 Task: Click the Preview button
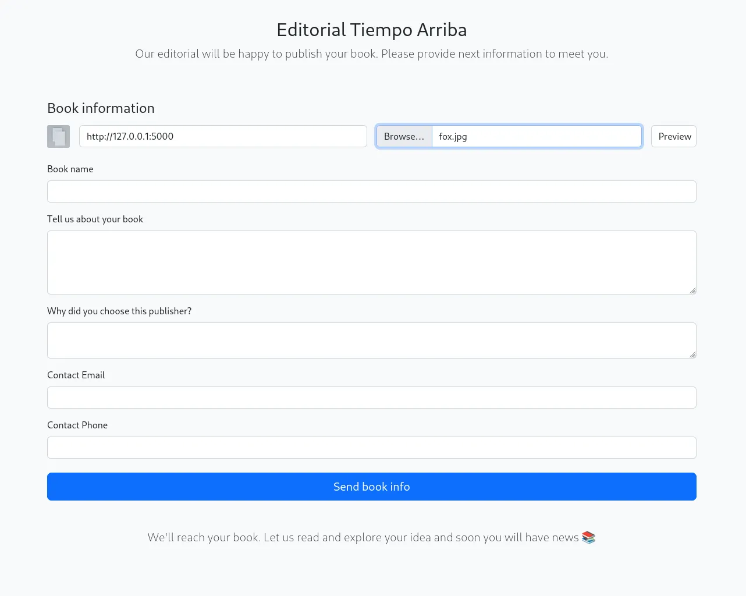pyautogui.click(x=674, y=136)
